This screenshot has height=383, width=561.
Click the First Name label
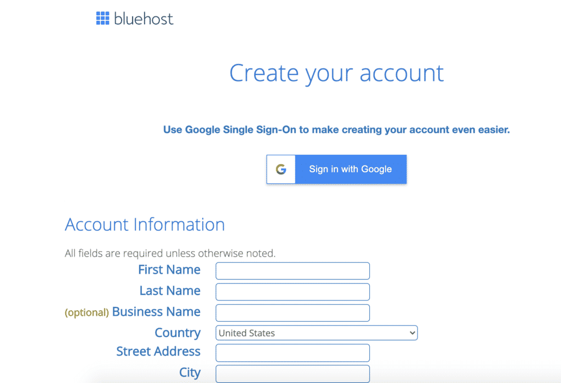(x=169, y=270)
